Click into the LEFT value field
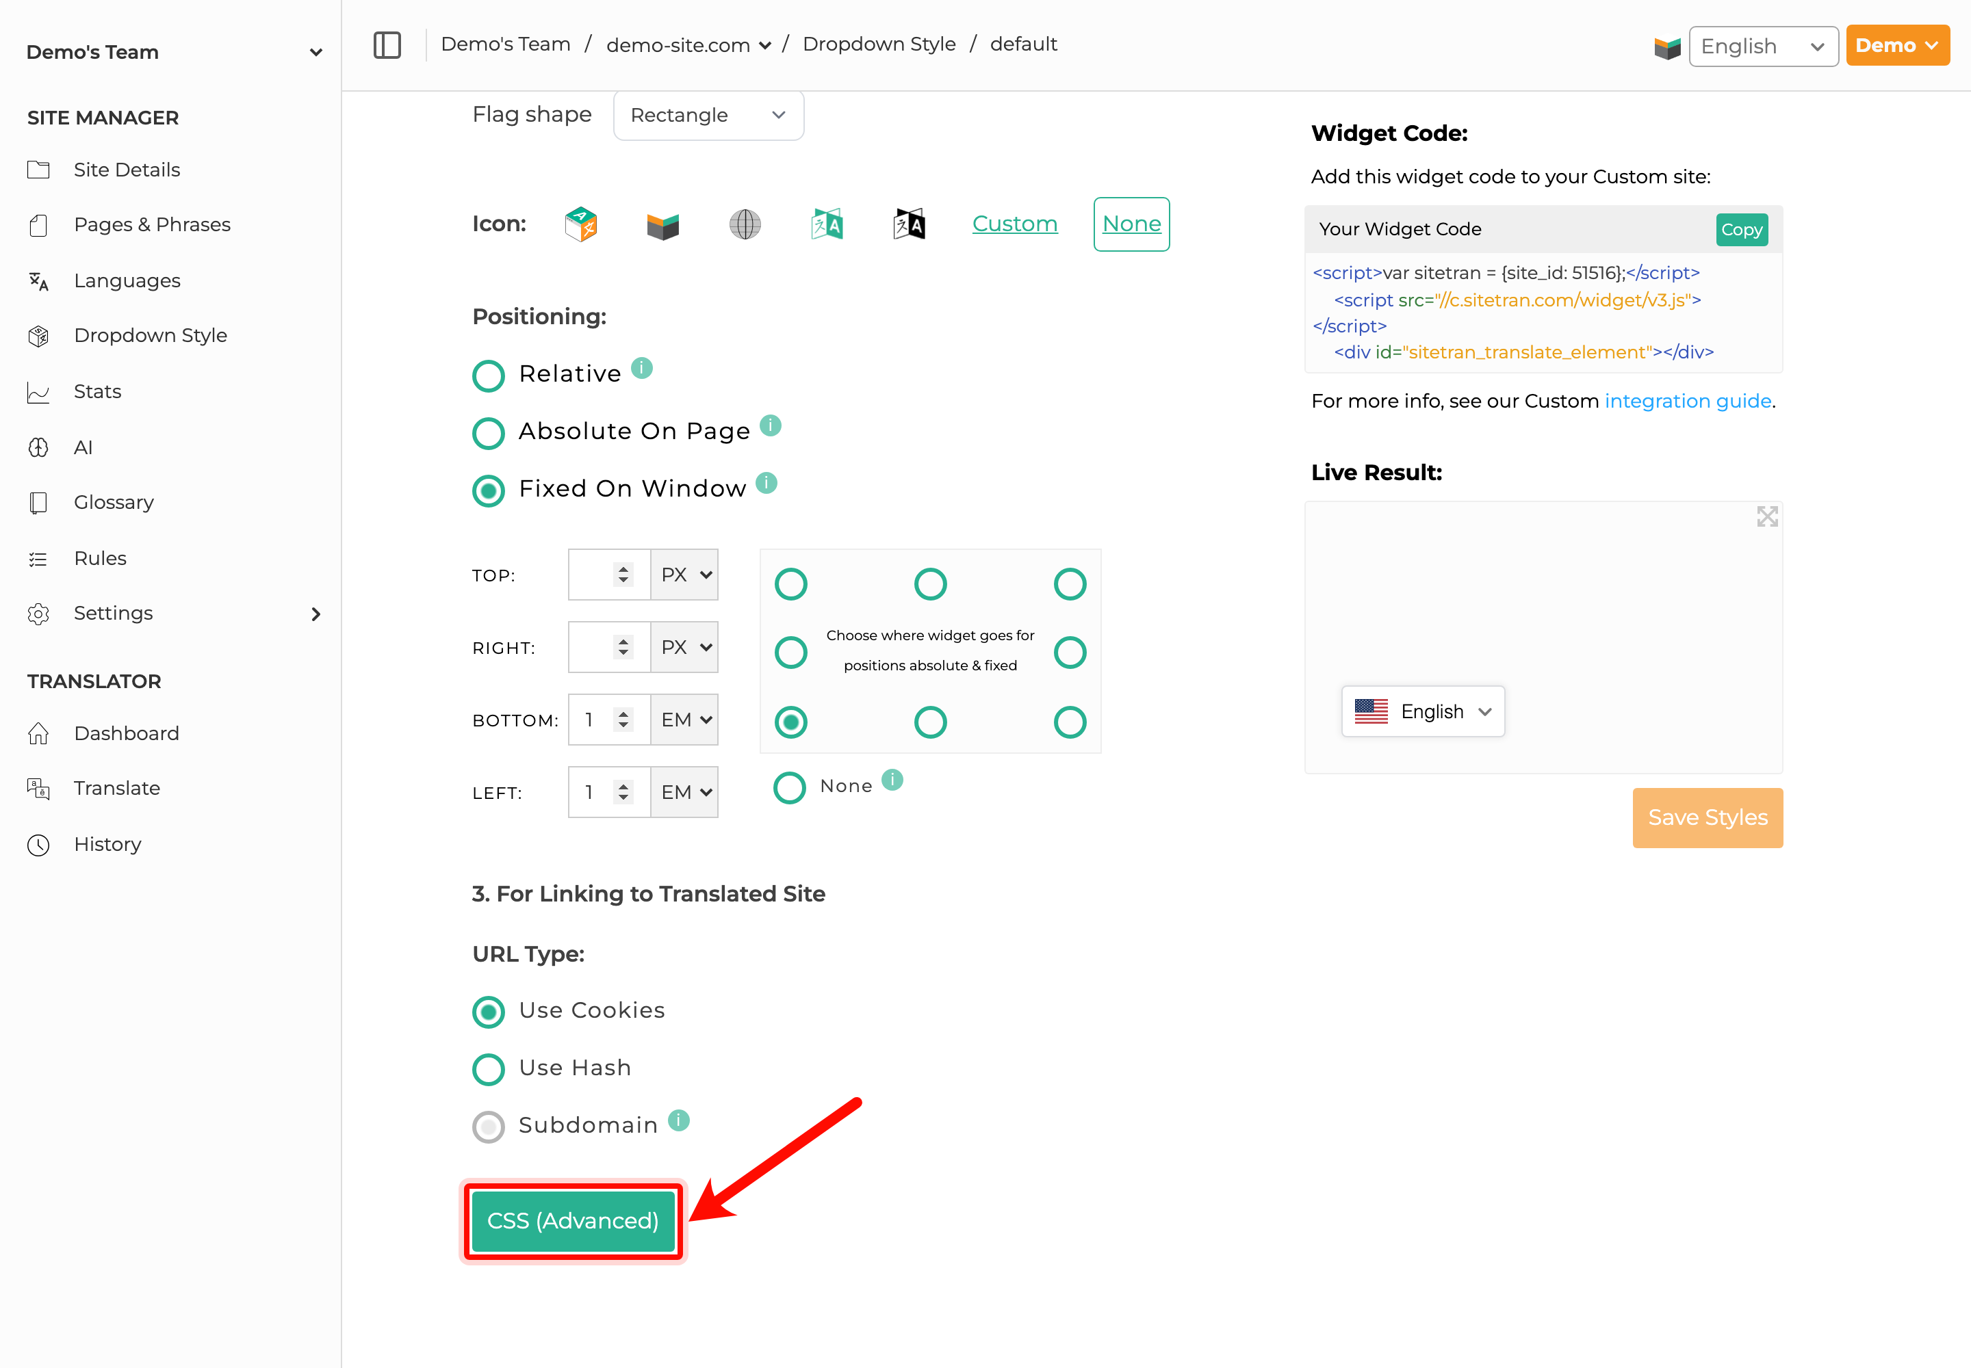This screenshot has height=1368, width=1971. pos(608,792)
